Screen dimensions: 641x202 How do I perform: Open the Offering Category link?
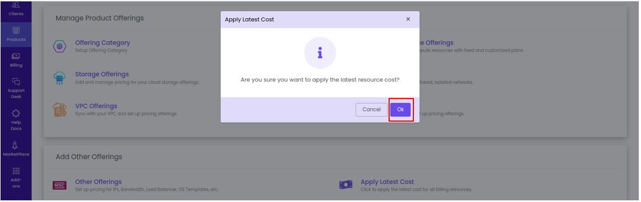pos(103,42)
